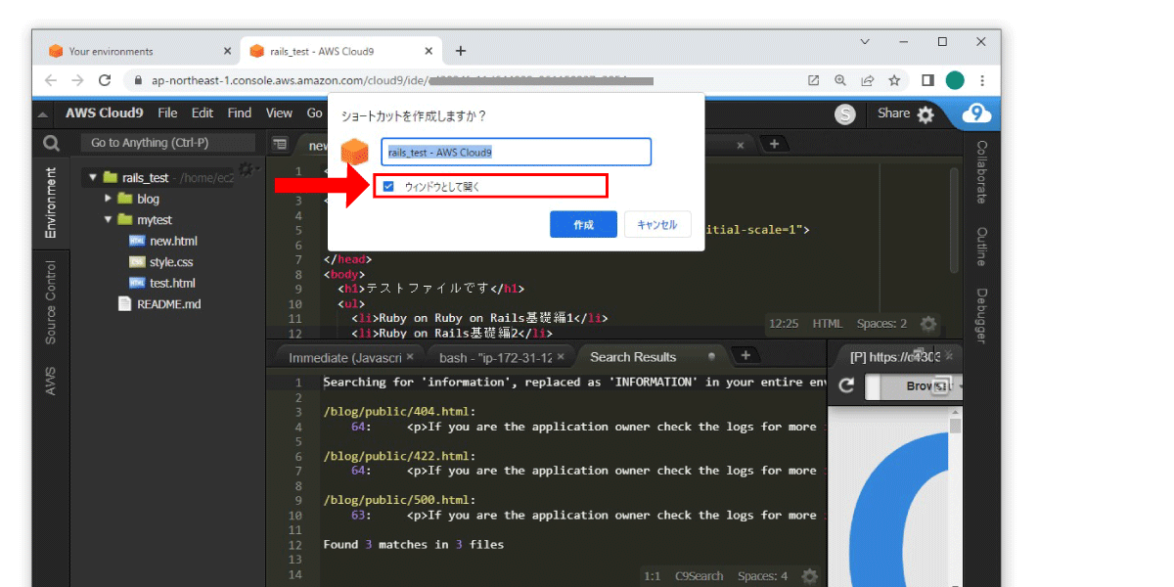Viewport: 1174px width, 587px height.
Task: Open the Collaborate side panel
Action: [x=980, y=171]
